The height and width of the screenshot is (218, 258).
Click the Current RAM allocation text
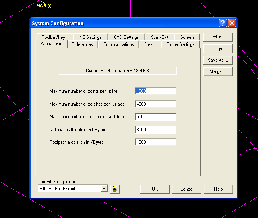118,71
